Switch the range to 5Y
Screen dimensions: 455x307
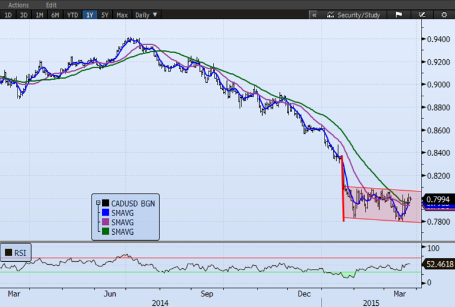[106, 15]
